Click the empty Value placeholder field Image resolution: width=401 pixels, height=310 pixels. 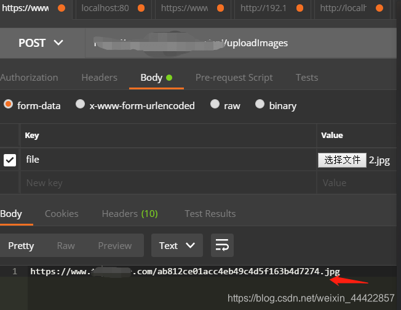(x=357, y=182)
